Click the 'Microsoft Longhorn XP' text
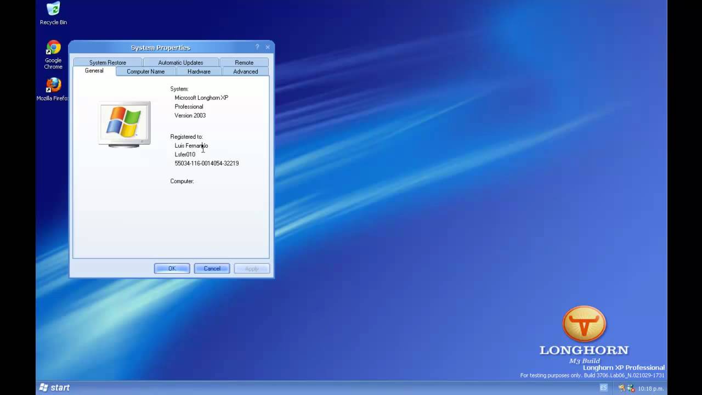The height and width of the screenshot is (395, 702). 201,98
